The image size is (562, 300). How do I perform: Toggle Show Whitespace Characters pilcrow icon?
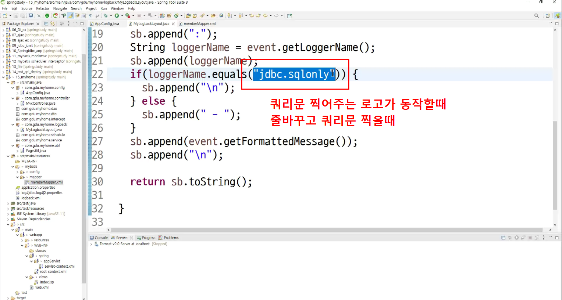[90, 16]
